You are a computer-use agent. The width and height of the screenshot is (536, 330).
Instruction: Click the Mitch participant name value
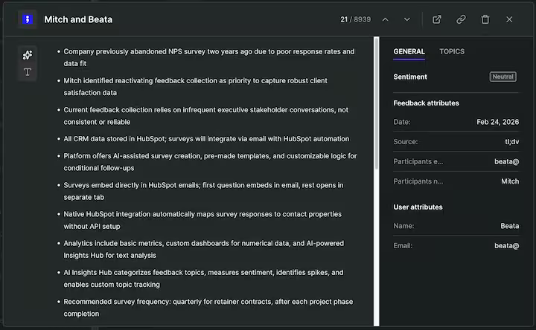click(510, 181)
